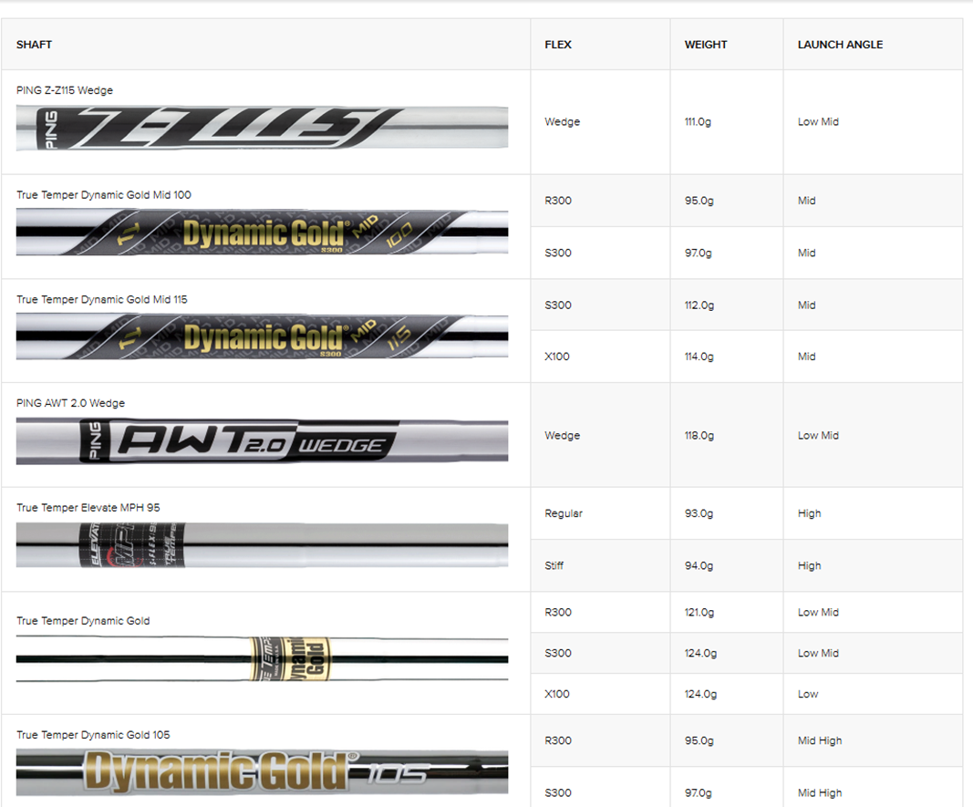Select the 'True Temper Dynamic Gold 105' label
The image size is (973, 807).
point(93,735)
